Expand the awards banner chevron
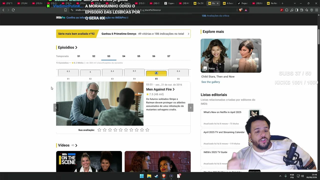Image resolution: width=320 pixels, height=180 pixels. coord(188,34)
